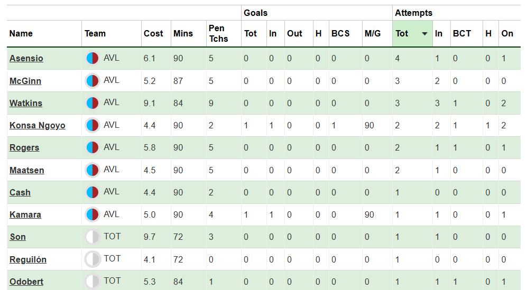Click Son's Tottenham team badge
This screenshot has width=527, height=290.
(93, 237)
